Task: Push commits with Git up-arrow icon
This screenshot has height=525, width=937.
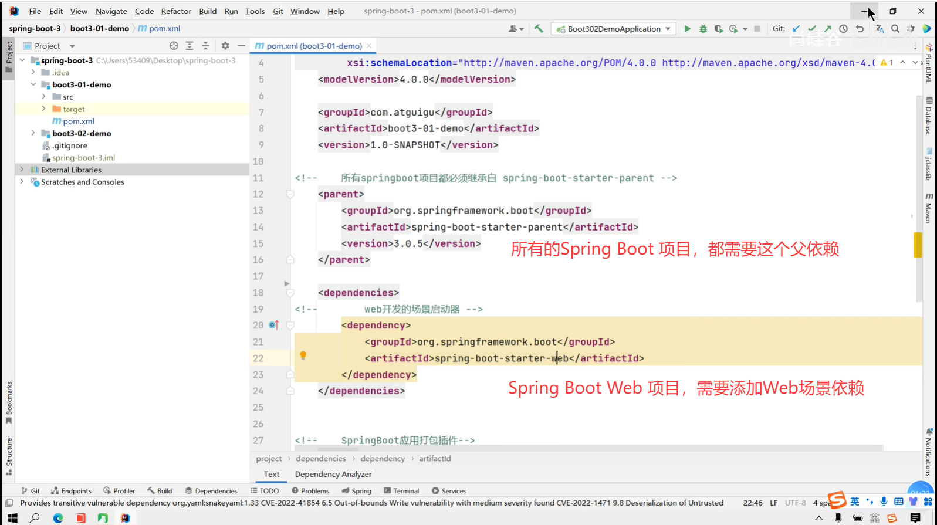Action: [827, 29]
